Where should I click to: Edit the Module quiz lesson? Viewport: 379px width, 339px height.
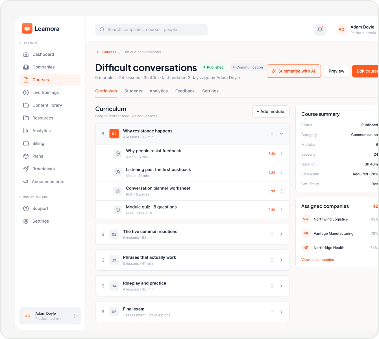(272, 210)
